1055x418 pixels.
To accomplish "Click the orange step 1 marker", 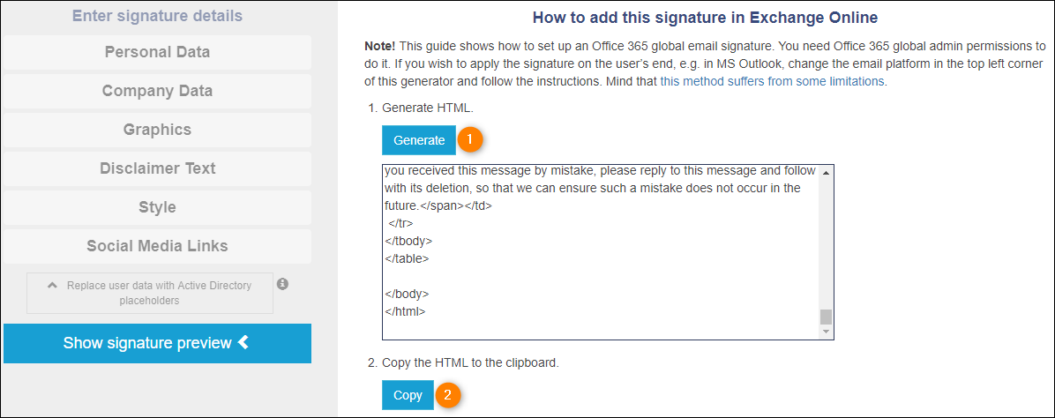I will 470,140.
